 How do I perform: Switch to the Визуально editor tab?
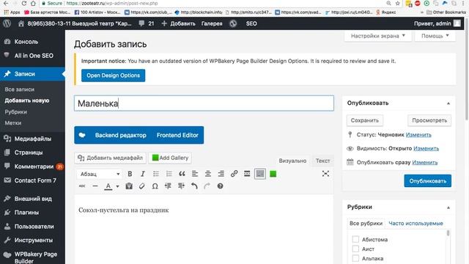[292, 161]
